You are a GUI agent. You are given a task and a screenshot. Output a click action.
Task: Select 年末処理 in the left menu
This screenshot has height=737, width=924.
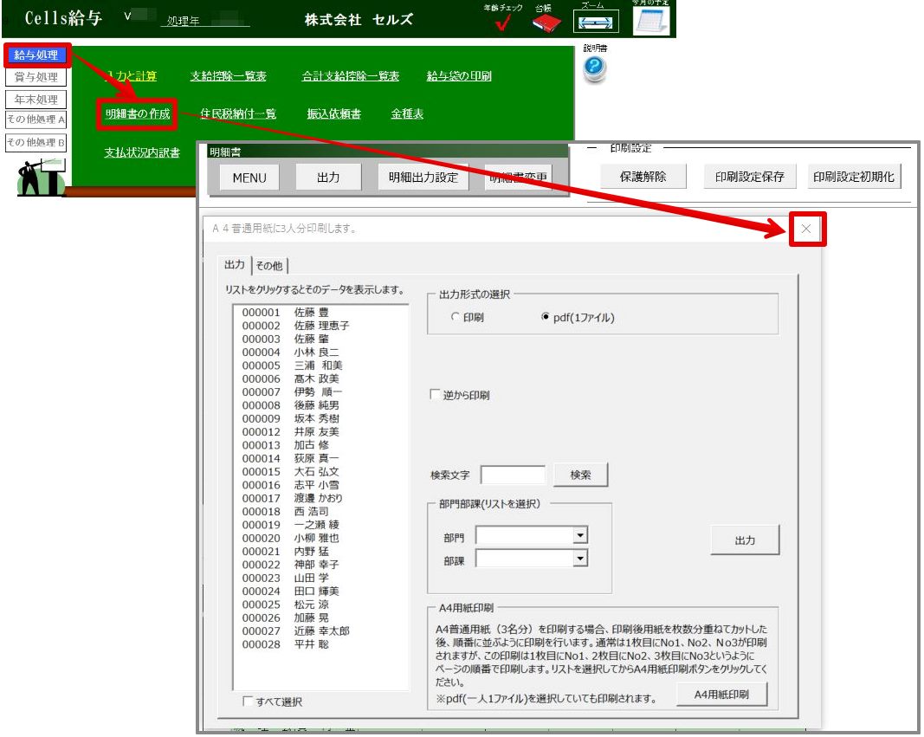[36, 99]
